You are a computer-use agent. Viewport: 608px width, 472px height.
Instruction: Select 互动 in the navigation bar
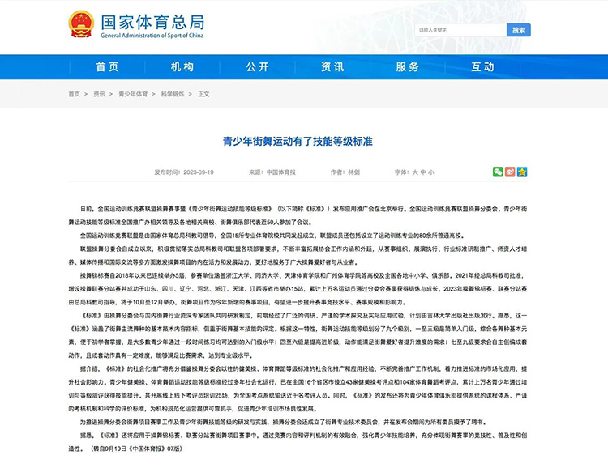[x=482, y=66]
